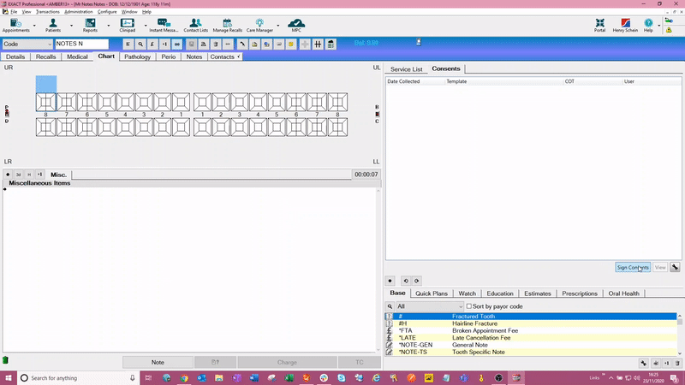Screen dimensions: 685x385
Task: Select the Broken Appointment Fee row
Action: (x=531, y=330)
